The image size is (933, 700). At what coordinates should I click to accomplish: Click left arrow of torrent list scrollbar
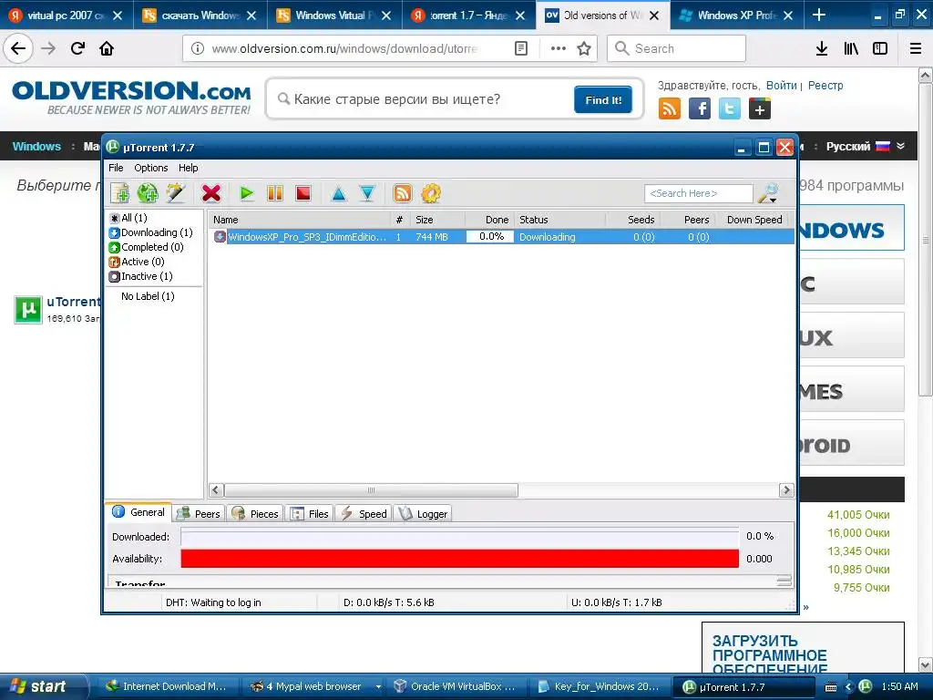tap(217, 489)
